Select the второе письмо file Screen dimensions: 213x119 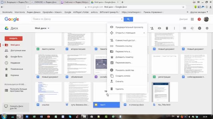pyautogui.click(x=78, y=49)
